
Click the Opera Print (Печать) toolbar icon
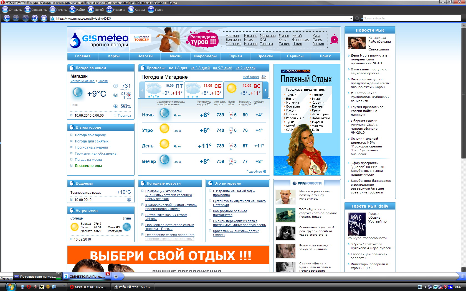[52, 10]
